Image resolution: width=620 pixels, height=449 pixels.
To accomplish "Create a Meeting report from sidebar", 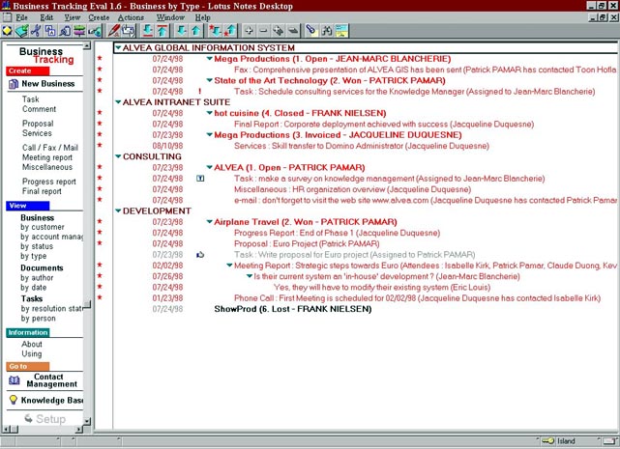I will tap(47, 157).
